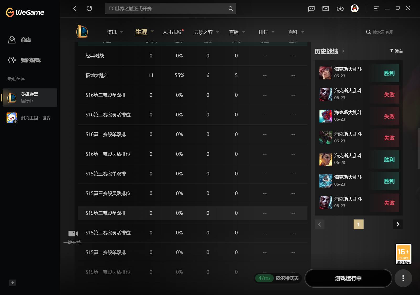Open the 直播 tab

[234, 32]
